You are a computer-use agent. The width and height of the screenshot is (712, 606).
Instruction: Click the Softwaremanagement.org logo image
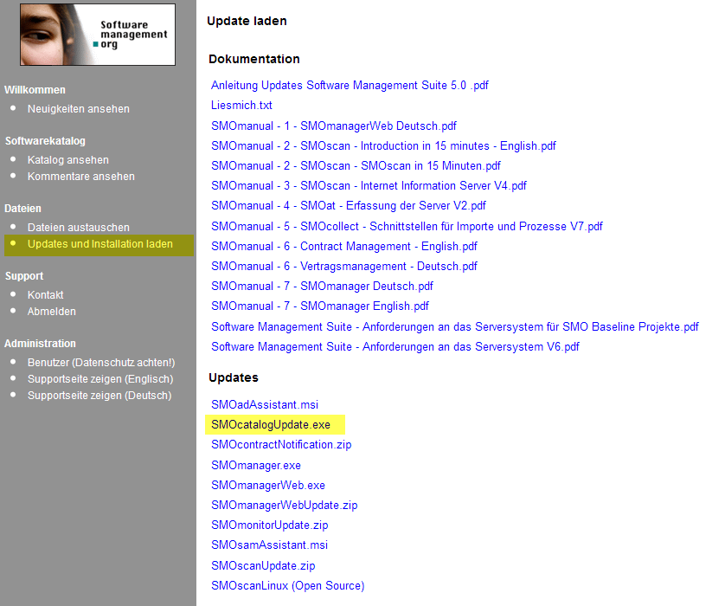tap(97, 35)
